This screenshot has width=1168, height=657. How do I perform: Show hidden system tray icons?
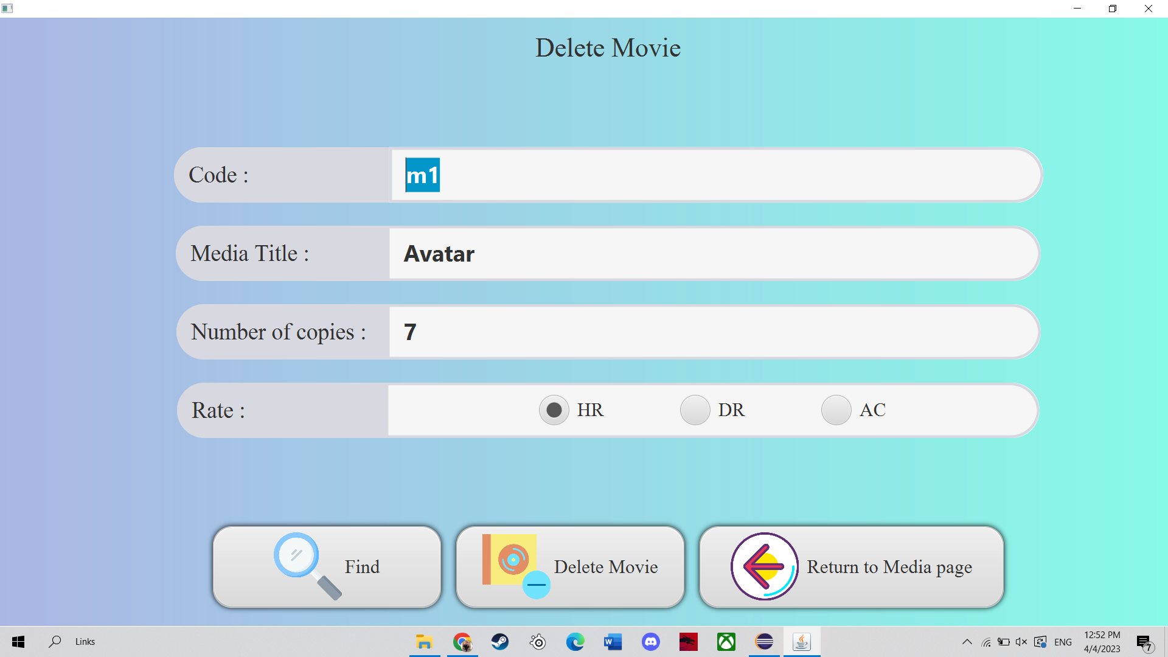(967, 642)
